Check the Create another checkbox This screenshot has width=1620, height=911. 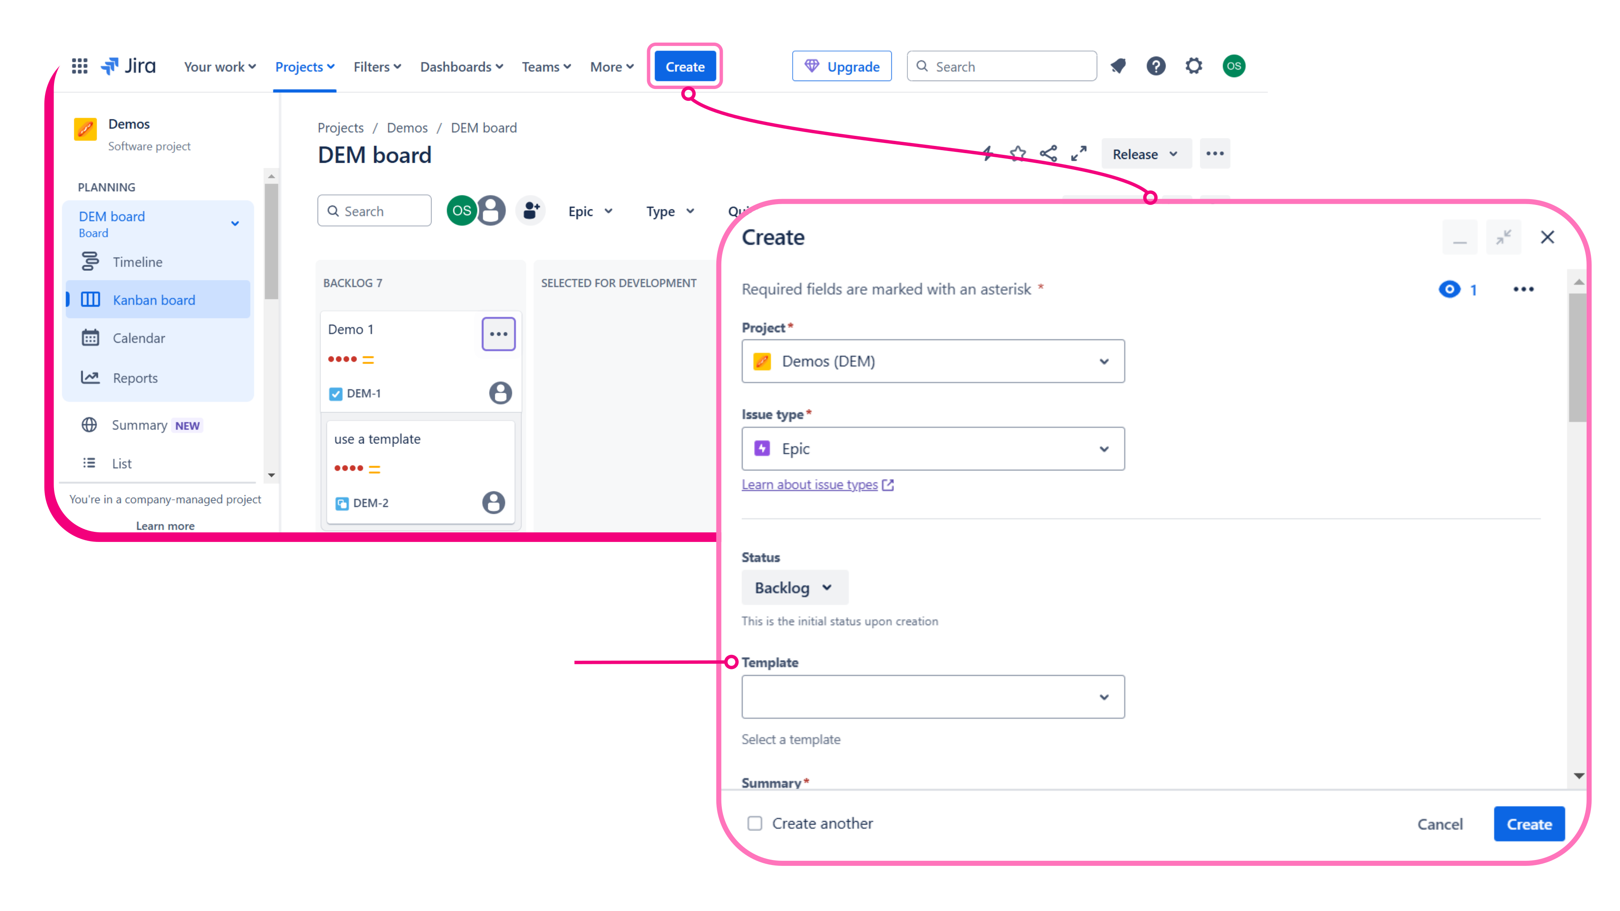755,823
